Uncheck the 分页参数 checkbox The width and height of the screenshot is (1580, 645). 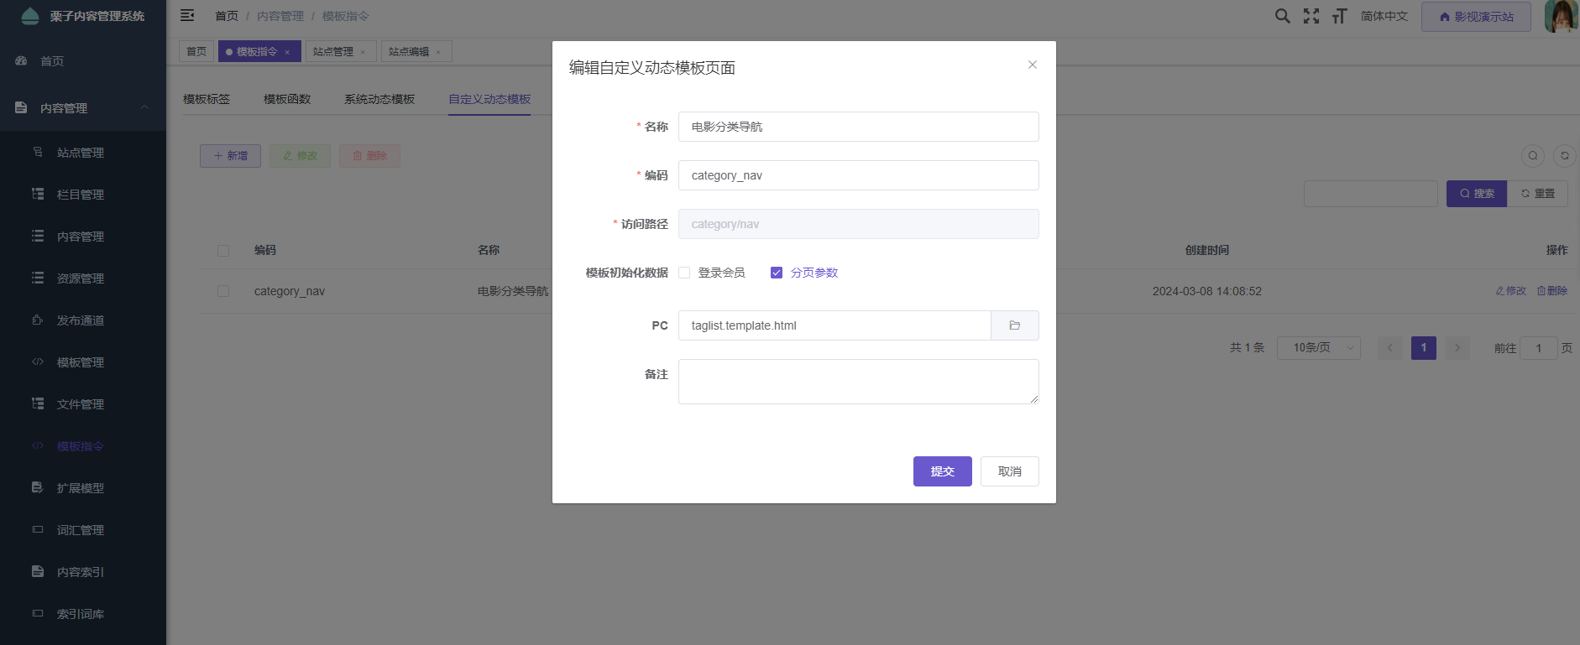tap(777, 273)
